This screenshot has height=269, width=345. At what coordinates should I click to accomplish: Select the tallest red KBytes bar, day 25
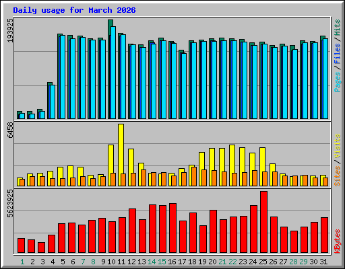263,222
